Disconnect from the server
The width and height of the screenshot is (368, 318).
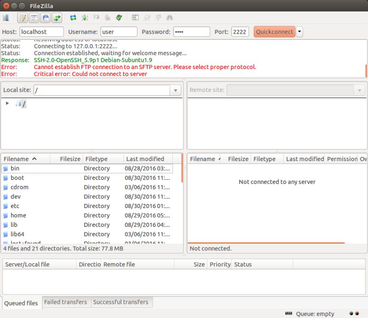pos(108,17)
